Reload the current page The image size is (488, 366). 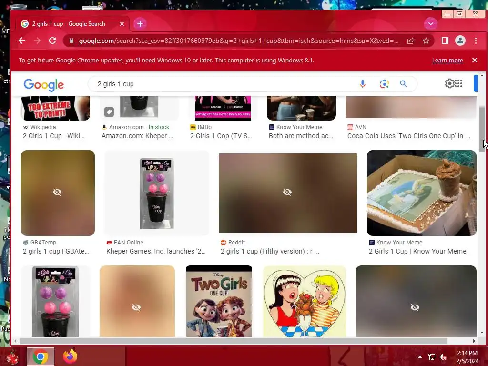click(52, 41)
